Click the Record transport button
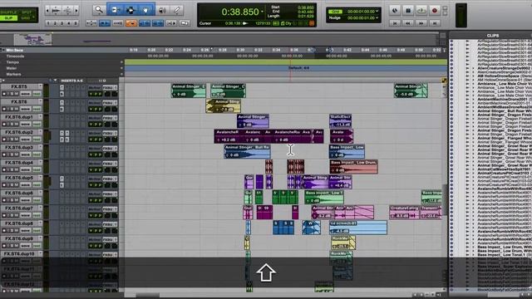 point(435,11)
